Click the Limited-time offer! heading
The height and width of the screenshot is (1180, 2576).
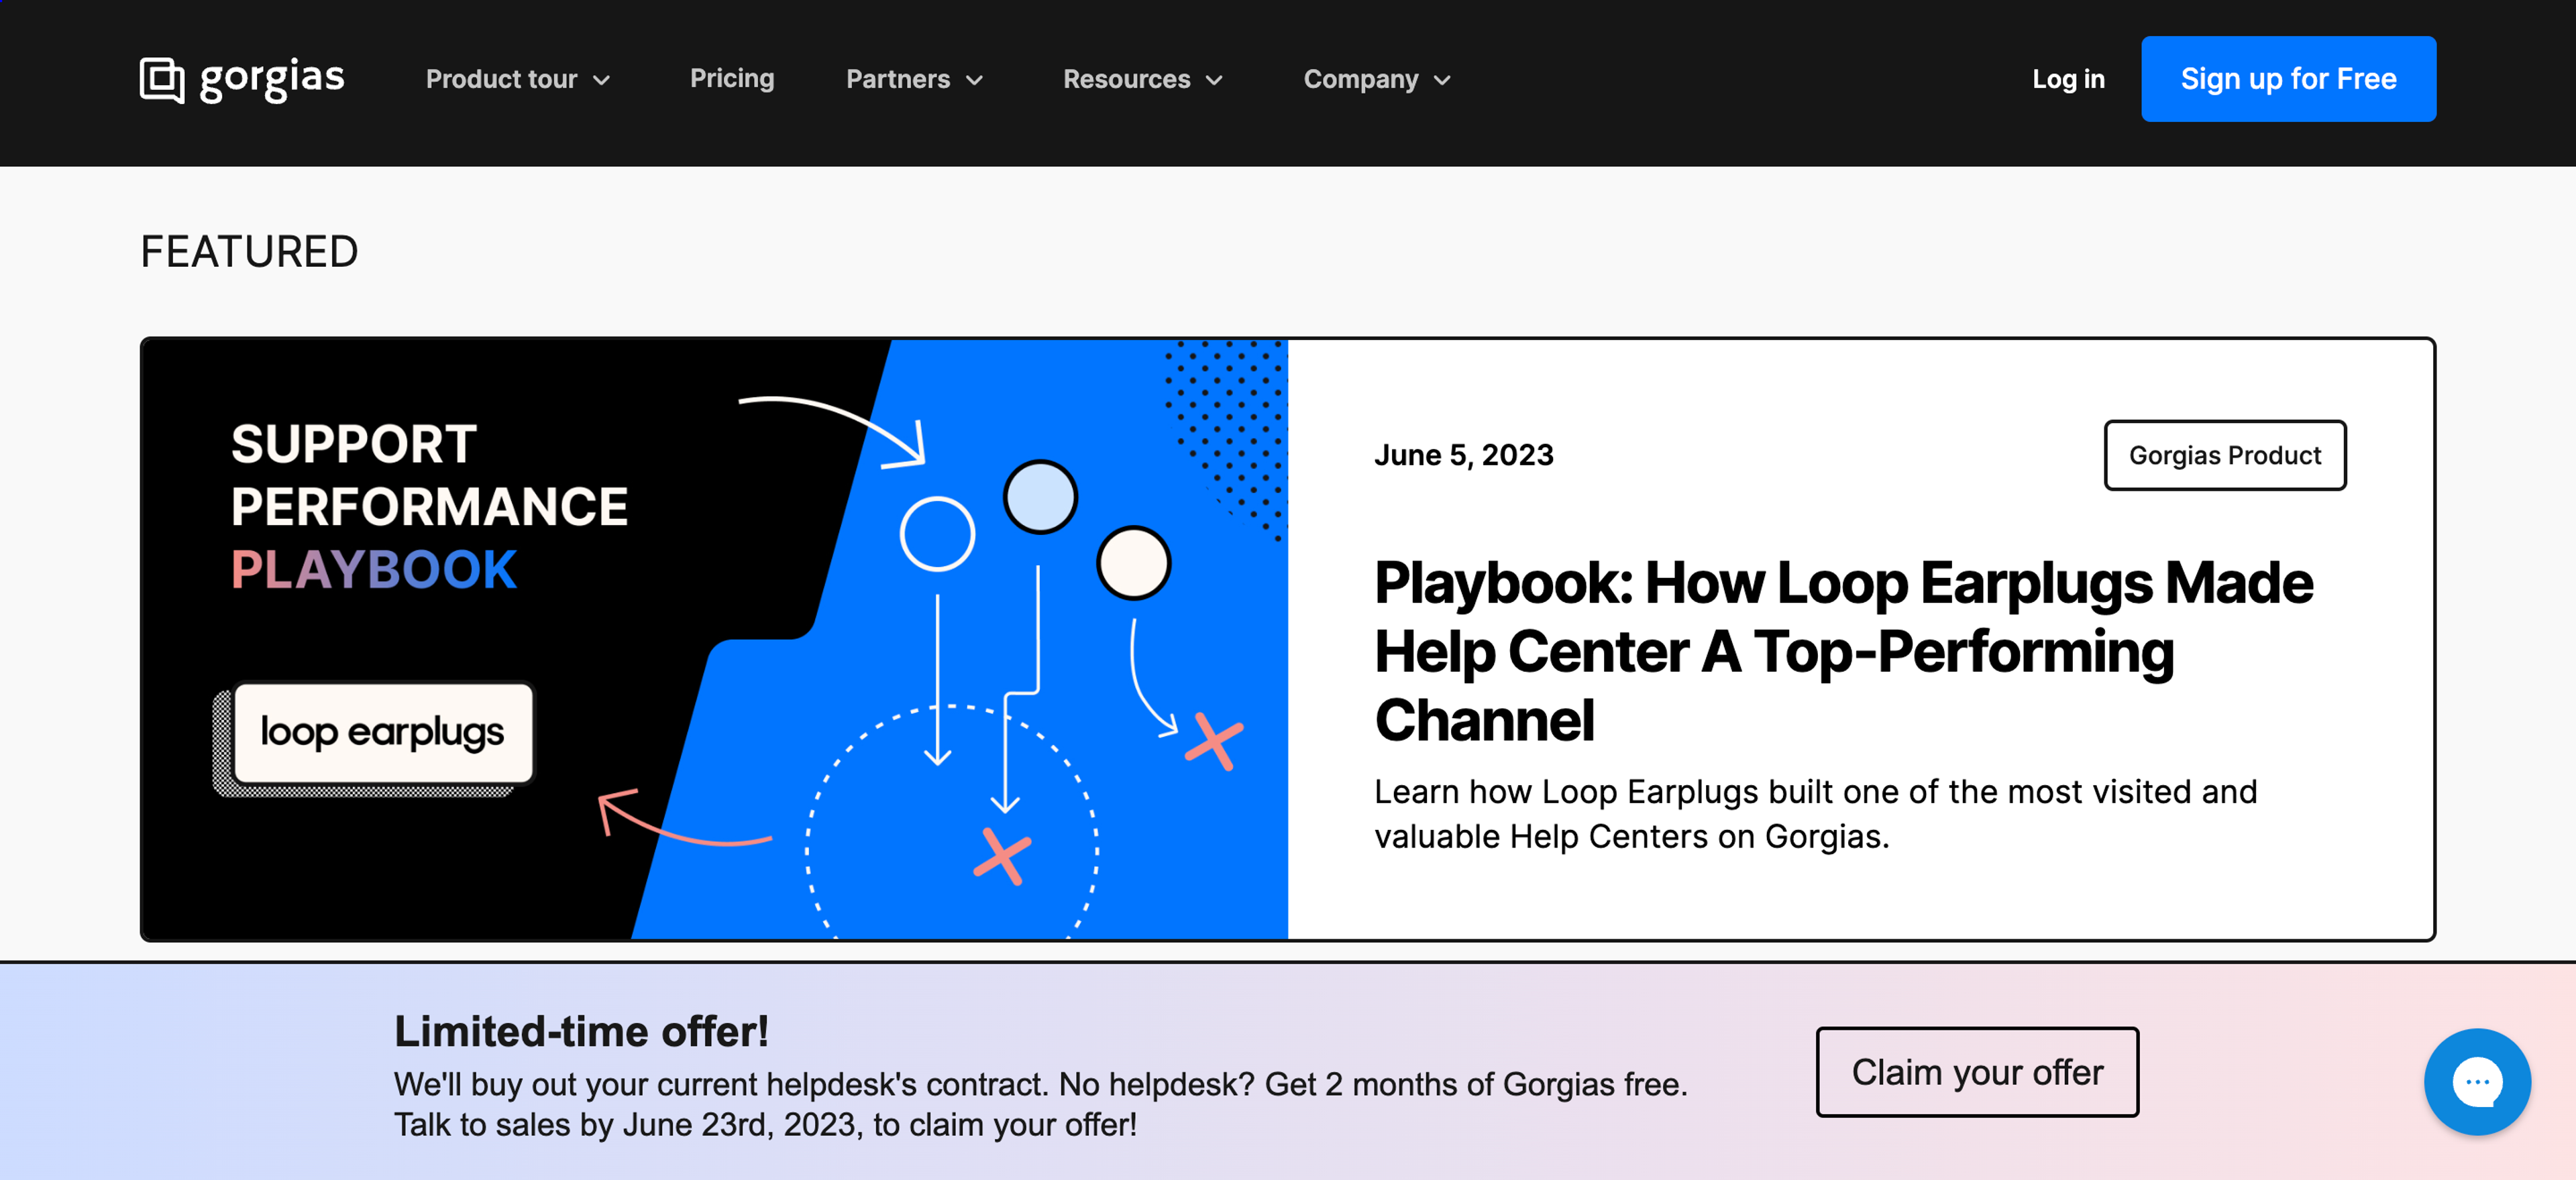[581, 1032]
